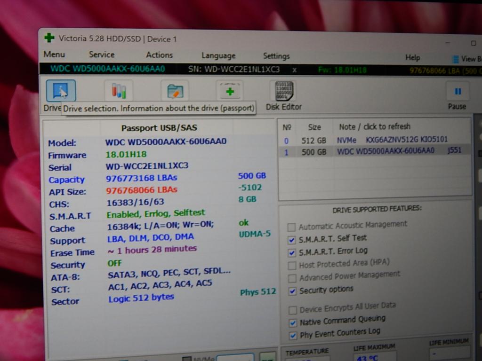Toggle Phy Event Counters Log checkbox

[293, 335]
